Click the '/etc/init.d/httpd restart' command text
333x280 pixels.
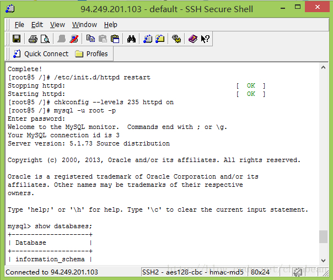[102, 78]
